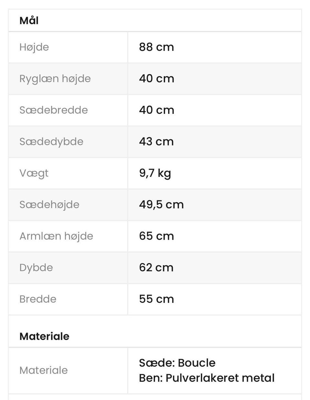Select the 49,5 cm seat height value
The image size is (310, 400).
pyautogui.click(x=161, y=205)
